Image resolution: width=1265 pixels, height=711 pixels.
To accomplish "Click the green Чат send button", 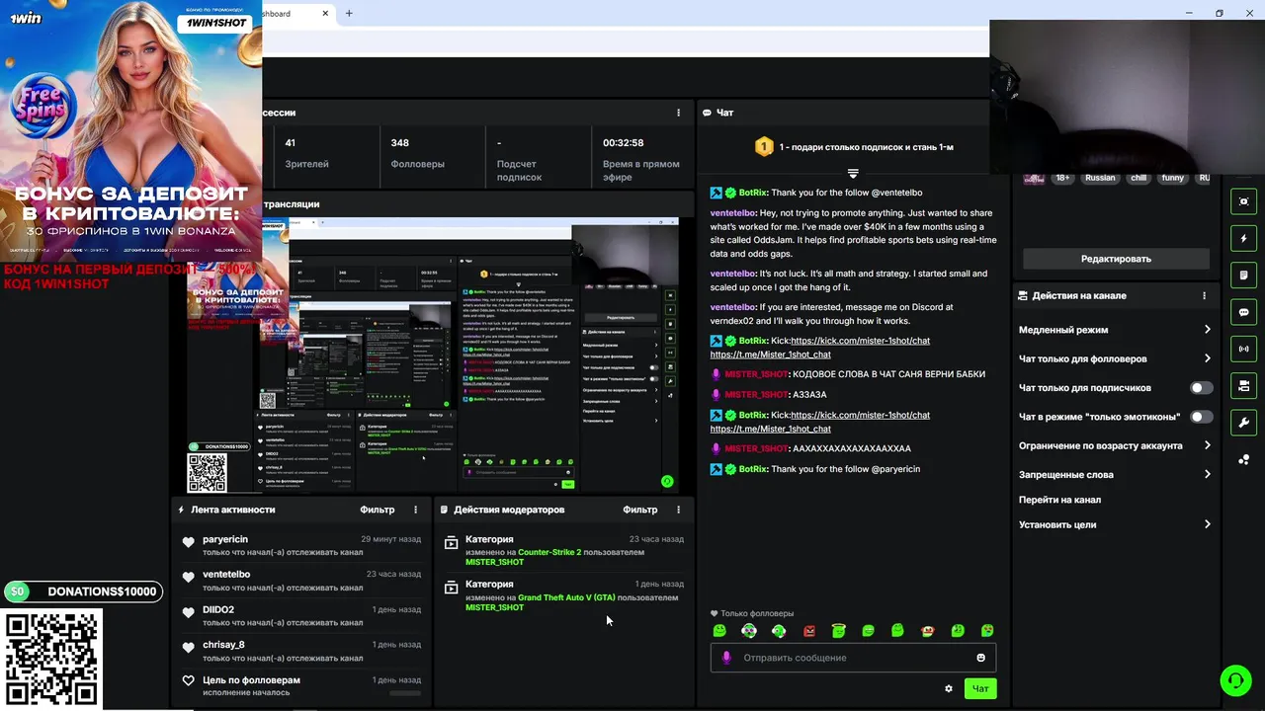I will [980, 688].
